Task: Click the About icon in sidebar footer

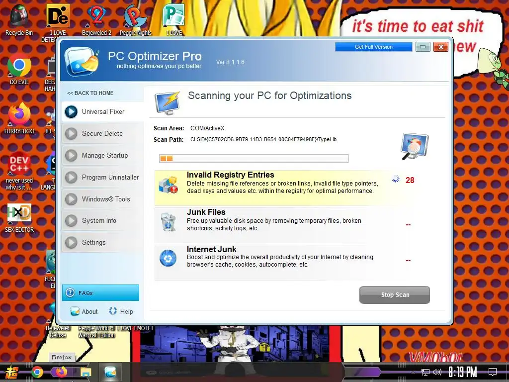Action: click(75, 311)
